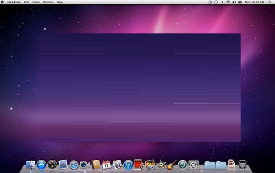Click the FaceTime camera dock icon

[x=85, y=165]
